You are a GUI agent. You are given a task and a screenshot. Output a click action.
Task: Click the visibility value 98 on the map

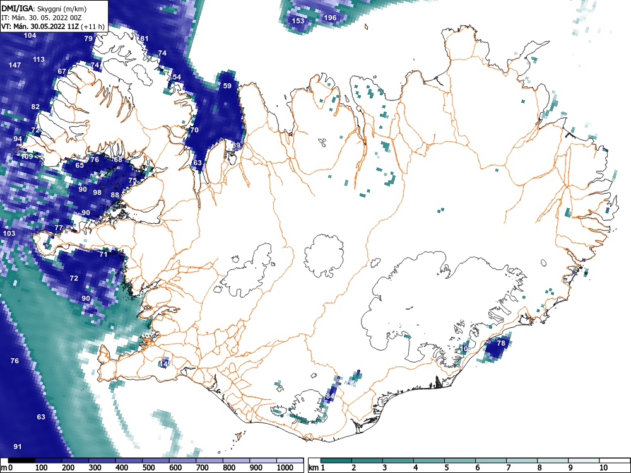pyautogui.click(x=97, y=192)
